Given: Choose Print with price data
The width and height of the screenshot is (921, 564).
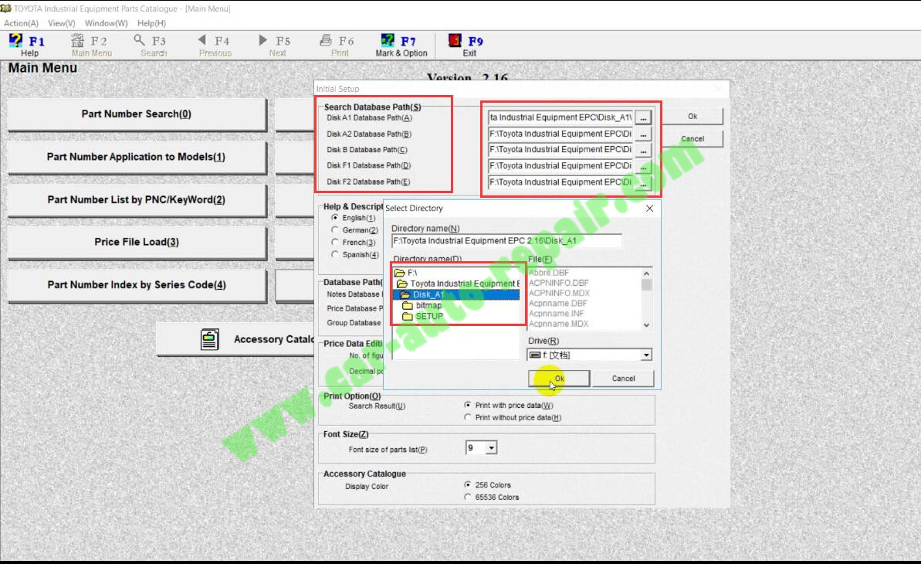Looking at the screenshot, I should [x=468, y=405].
